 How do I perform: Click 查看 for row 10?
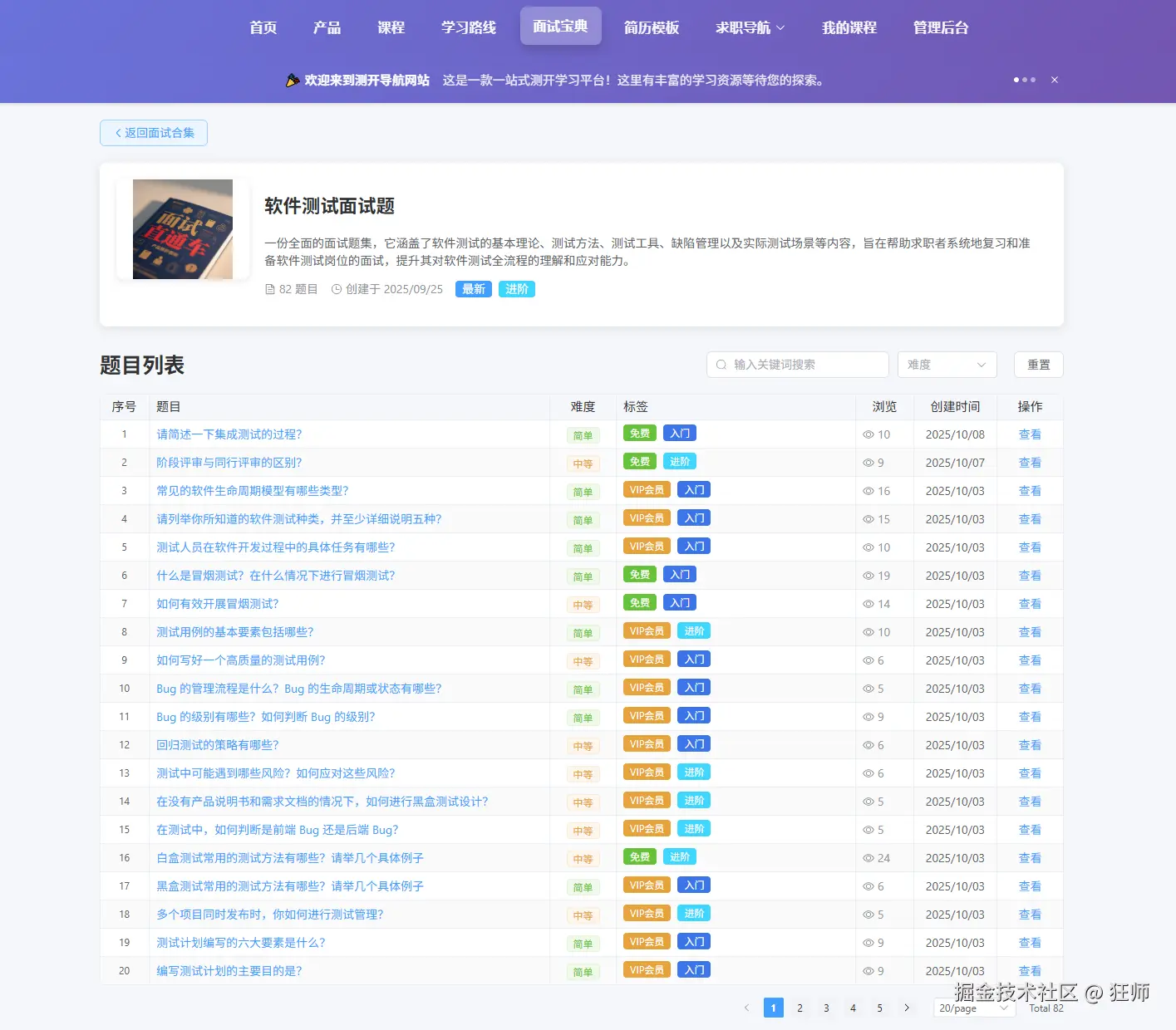(x=1030, y=689)
